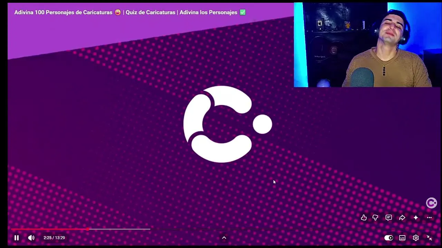Screen dimensions: 442x248
Task: Exit full screen mode
Action: click(429, 238)
